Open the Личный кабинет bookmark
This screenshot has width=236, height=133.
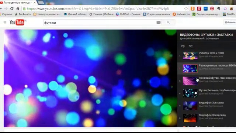tap(75, 14)
